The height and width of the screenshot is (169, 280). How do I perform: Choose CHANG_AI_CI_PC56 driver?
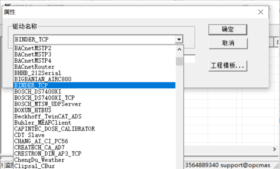[94, 141]
